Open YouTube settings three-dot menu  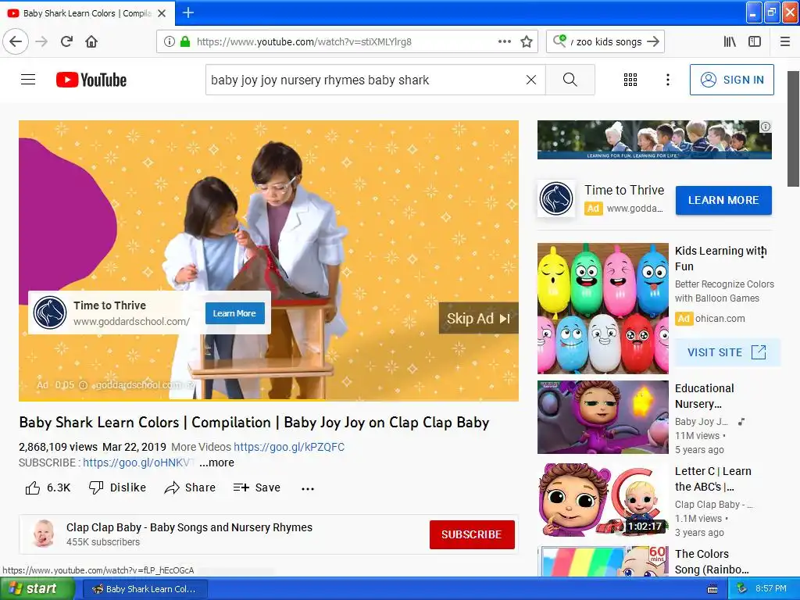(668, 80)
